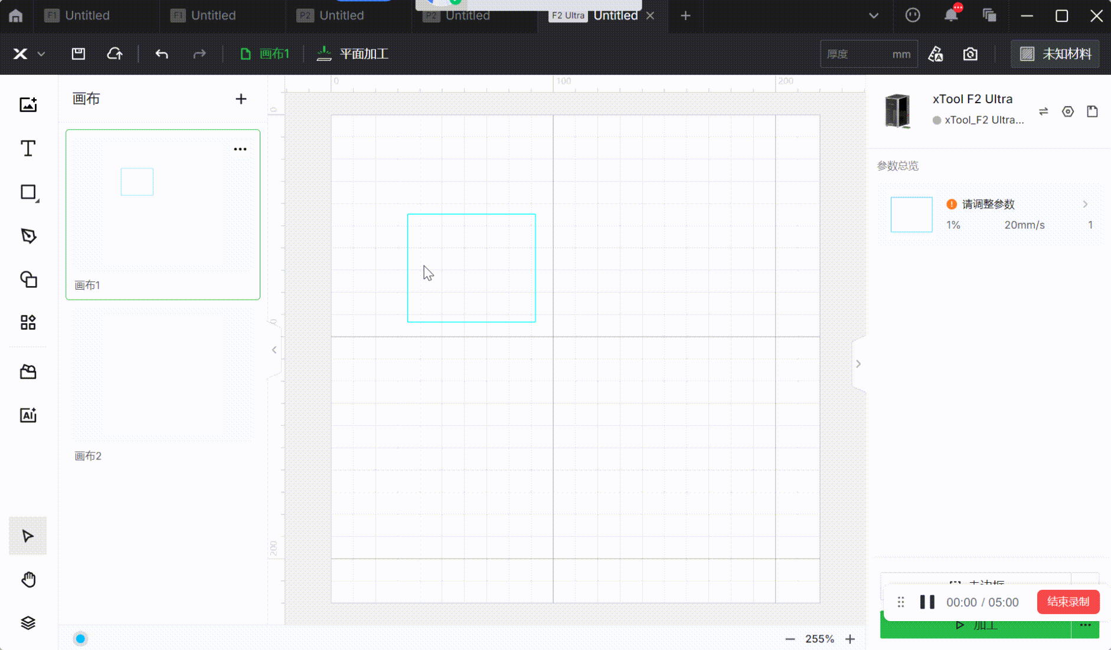This screenshot has width=1111, height=650.
Task: Select the Pen vector tool
Action: (28, 236)
